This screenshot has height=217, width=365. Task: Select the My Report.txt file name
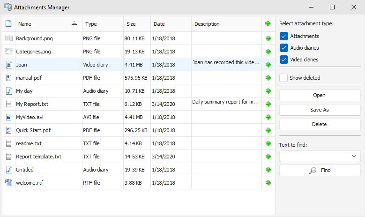[x=32, y=104]
